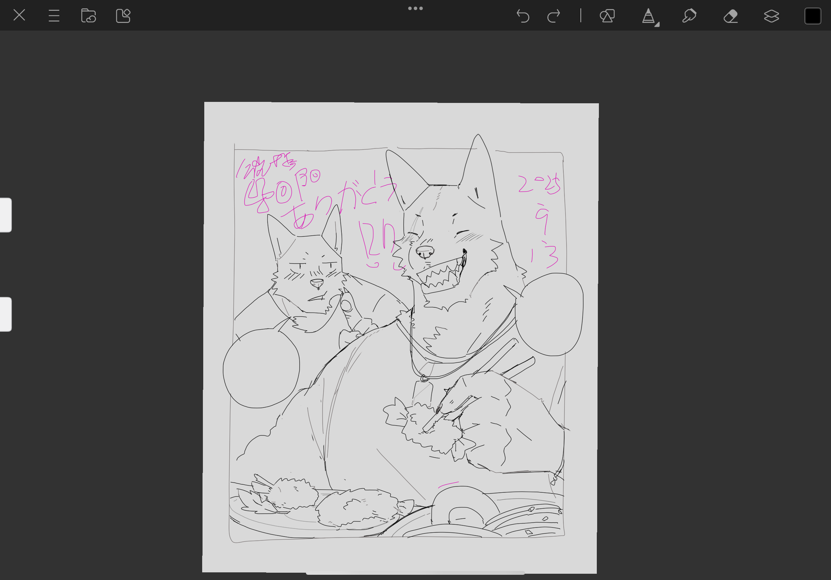Open the reference image import icon
The image size is (831, 580).
tap(123, 16)
